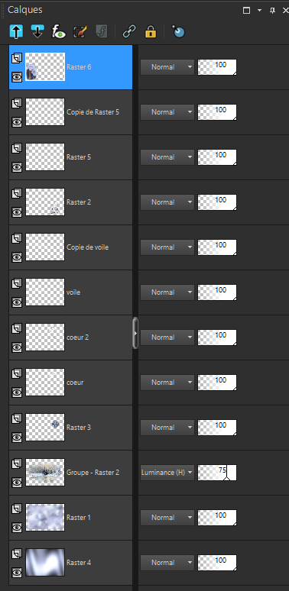Click the blue sphere new mask icon
Image resolution: width=289 pixels, height=591 pixels.
pos(178,31)
